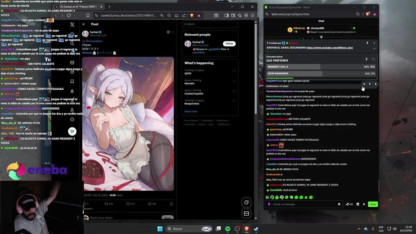416x234 pixels.
Task: Vote for RESIDENT EVIL 4 poll option
Action: point(321,67)
